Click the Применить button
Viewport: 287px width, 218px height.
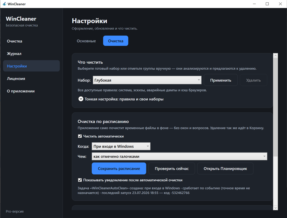(x=221, y=80)
